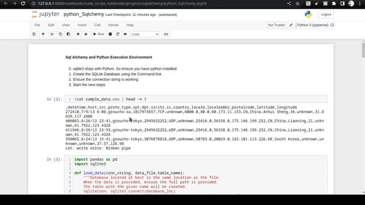Image resolution: width=365 pixels, height=205 pixels.
Task: Open the Kernel menu
Action: (113, 25)
